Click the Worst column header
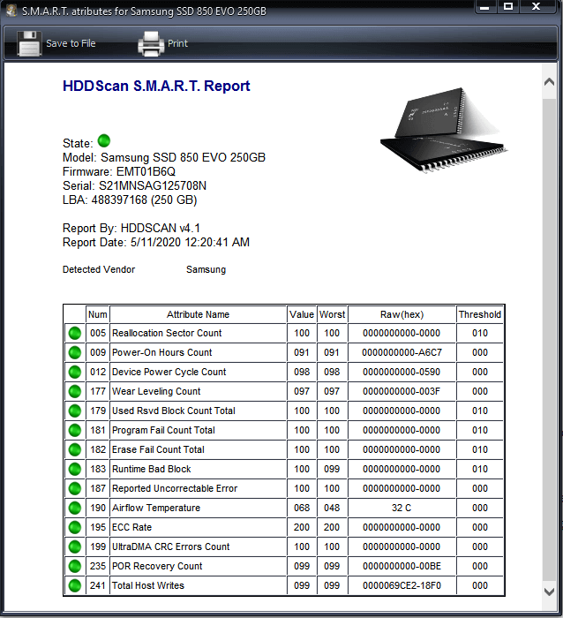 [x=332, y=314]
